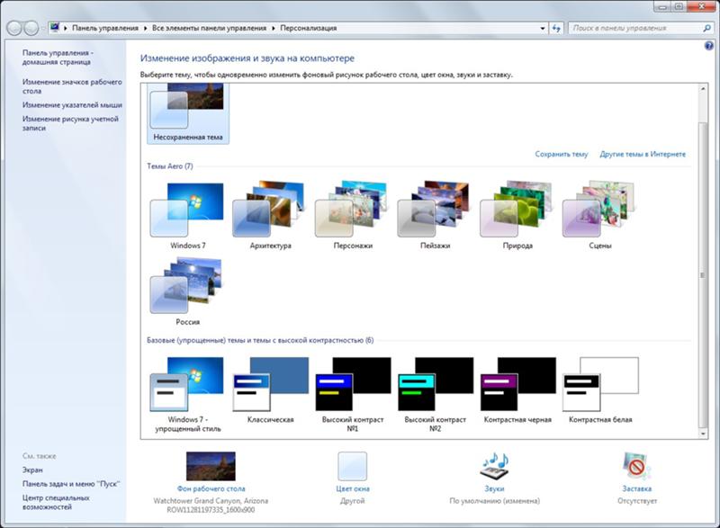Click the Другой window color caption
This screenshot has width=720, height=528.
(x=352, y=501)
